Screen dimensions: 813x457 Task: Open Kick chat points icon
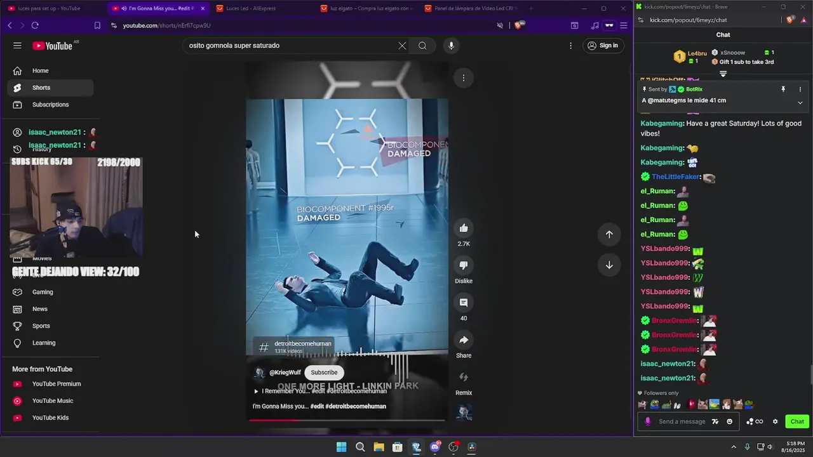[755, 421]
